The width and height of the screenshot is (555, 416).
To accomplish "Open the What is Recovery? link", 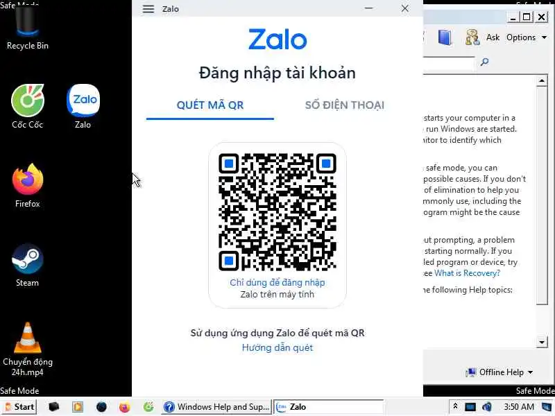I will click(467, 273).
